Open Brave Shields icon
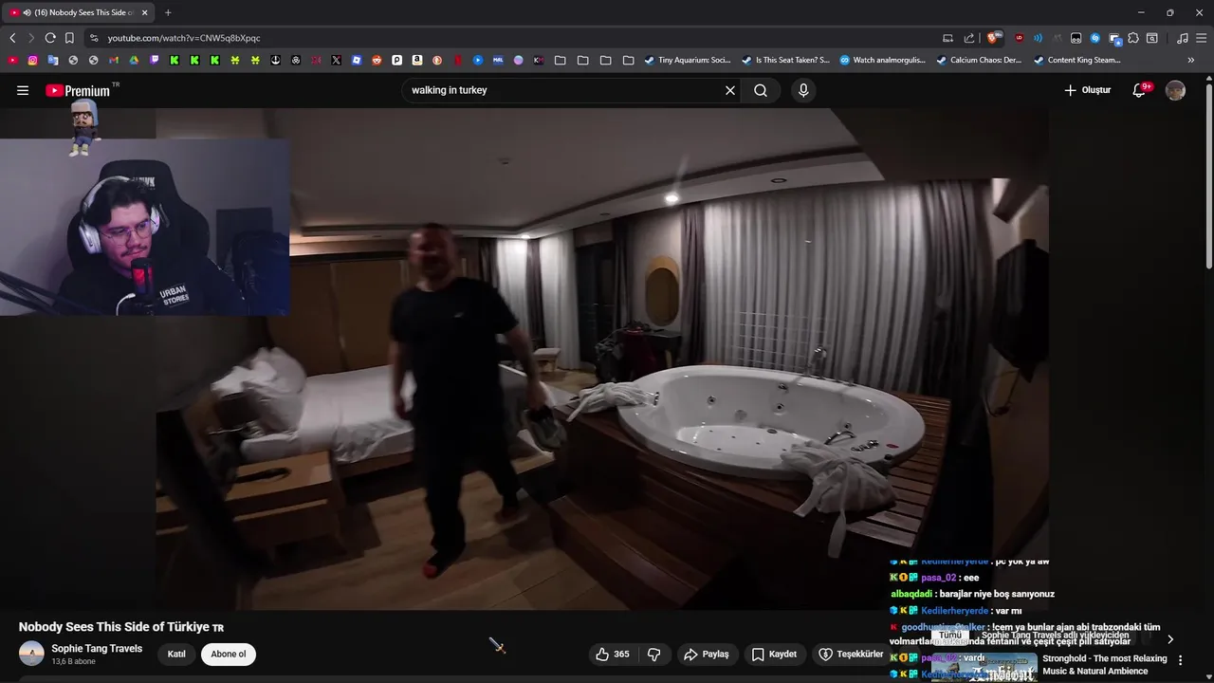The width and height of the screenshot is (1214, 683). (x=993, y=38)
